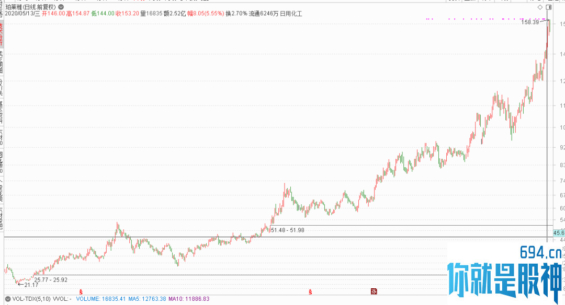Click the low price 低144.00
Image resolution: width=565 pixels, height=305 pixels.
tap(103, 14)
